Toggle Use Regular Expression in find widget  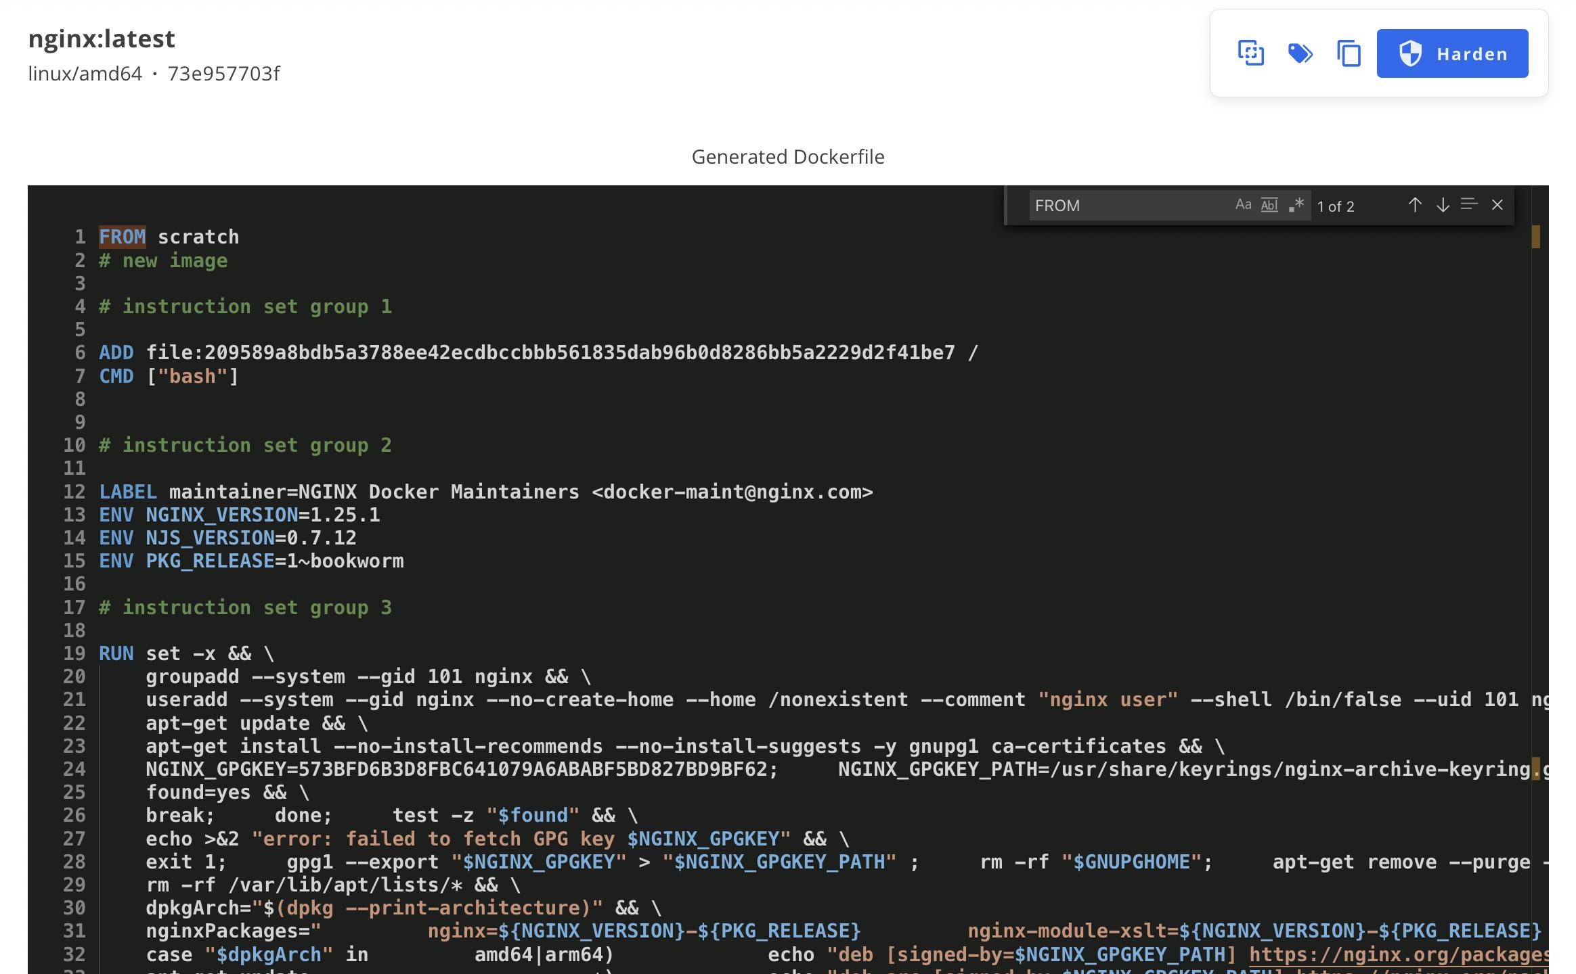pyautogui.click(x=1296, y=205)
